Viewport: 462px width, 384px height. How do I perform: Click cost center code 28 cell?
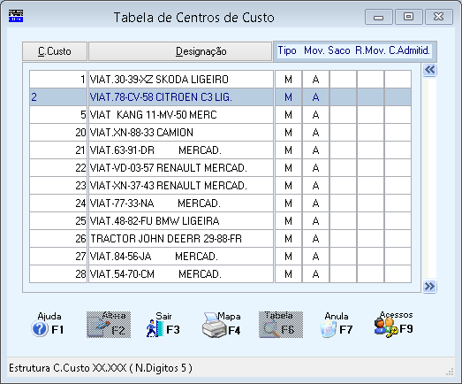pyautogui.click(x=58, y=274)
